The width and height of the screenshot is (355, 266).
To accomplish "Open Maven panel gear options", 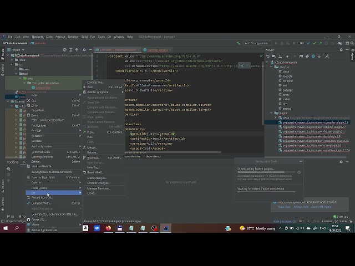I will pos(341,49).
